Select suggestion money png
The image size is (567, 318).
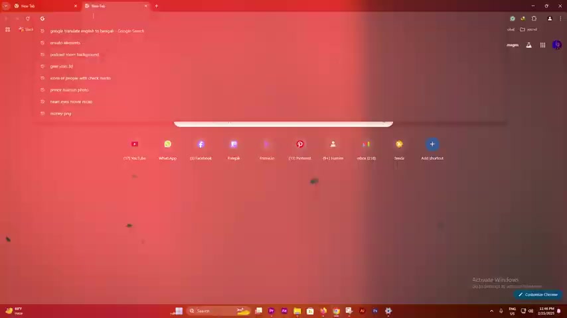tap(271, 113)
